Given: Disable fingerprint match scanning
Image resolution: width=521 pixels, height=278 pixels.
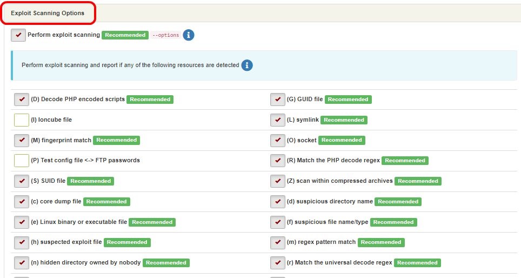Looking at the screenshot, I should pyautogui.click(x=22, y=140).
